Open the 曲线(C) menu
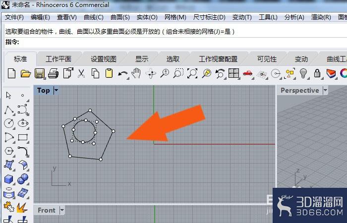The image size is (347, 223). point(94,17)
